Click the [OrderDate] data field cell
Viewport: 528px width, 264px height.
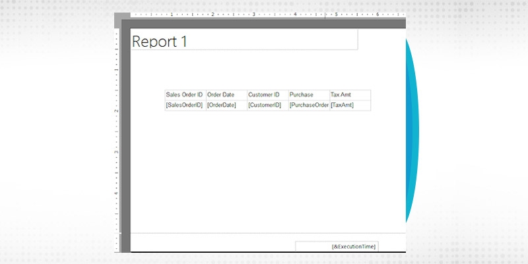tap(226, 106)
